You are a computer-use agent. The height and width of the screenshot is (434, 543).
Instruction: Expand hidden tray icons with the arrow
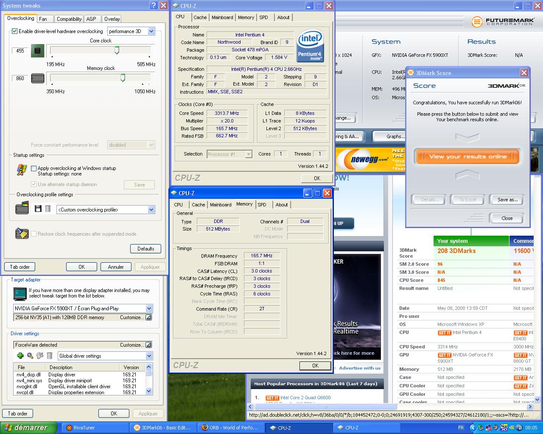coord(472,428)
